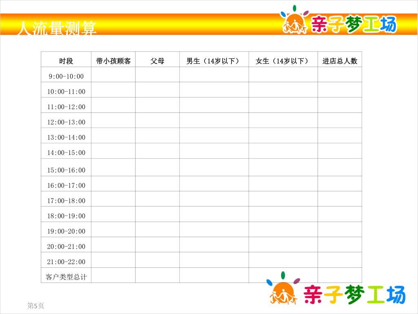
Task: Click the empty 带小孩顾客 cell for 9:00-10:00
Action: pos(113,74)
